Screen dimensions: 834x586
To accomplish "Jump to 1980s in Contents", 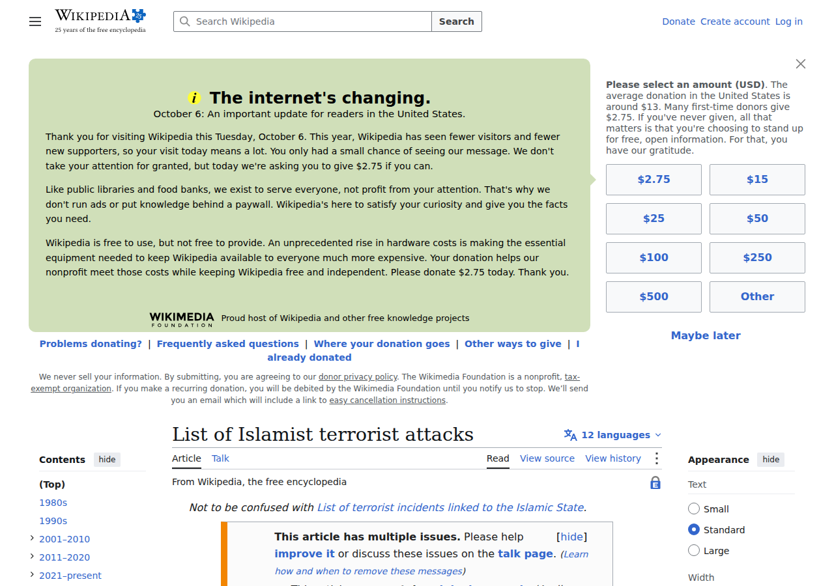I will click(53, 503).
